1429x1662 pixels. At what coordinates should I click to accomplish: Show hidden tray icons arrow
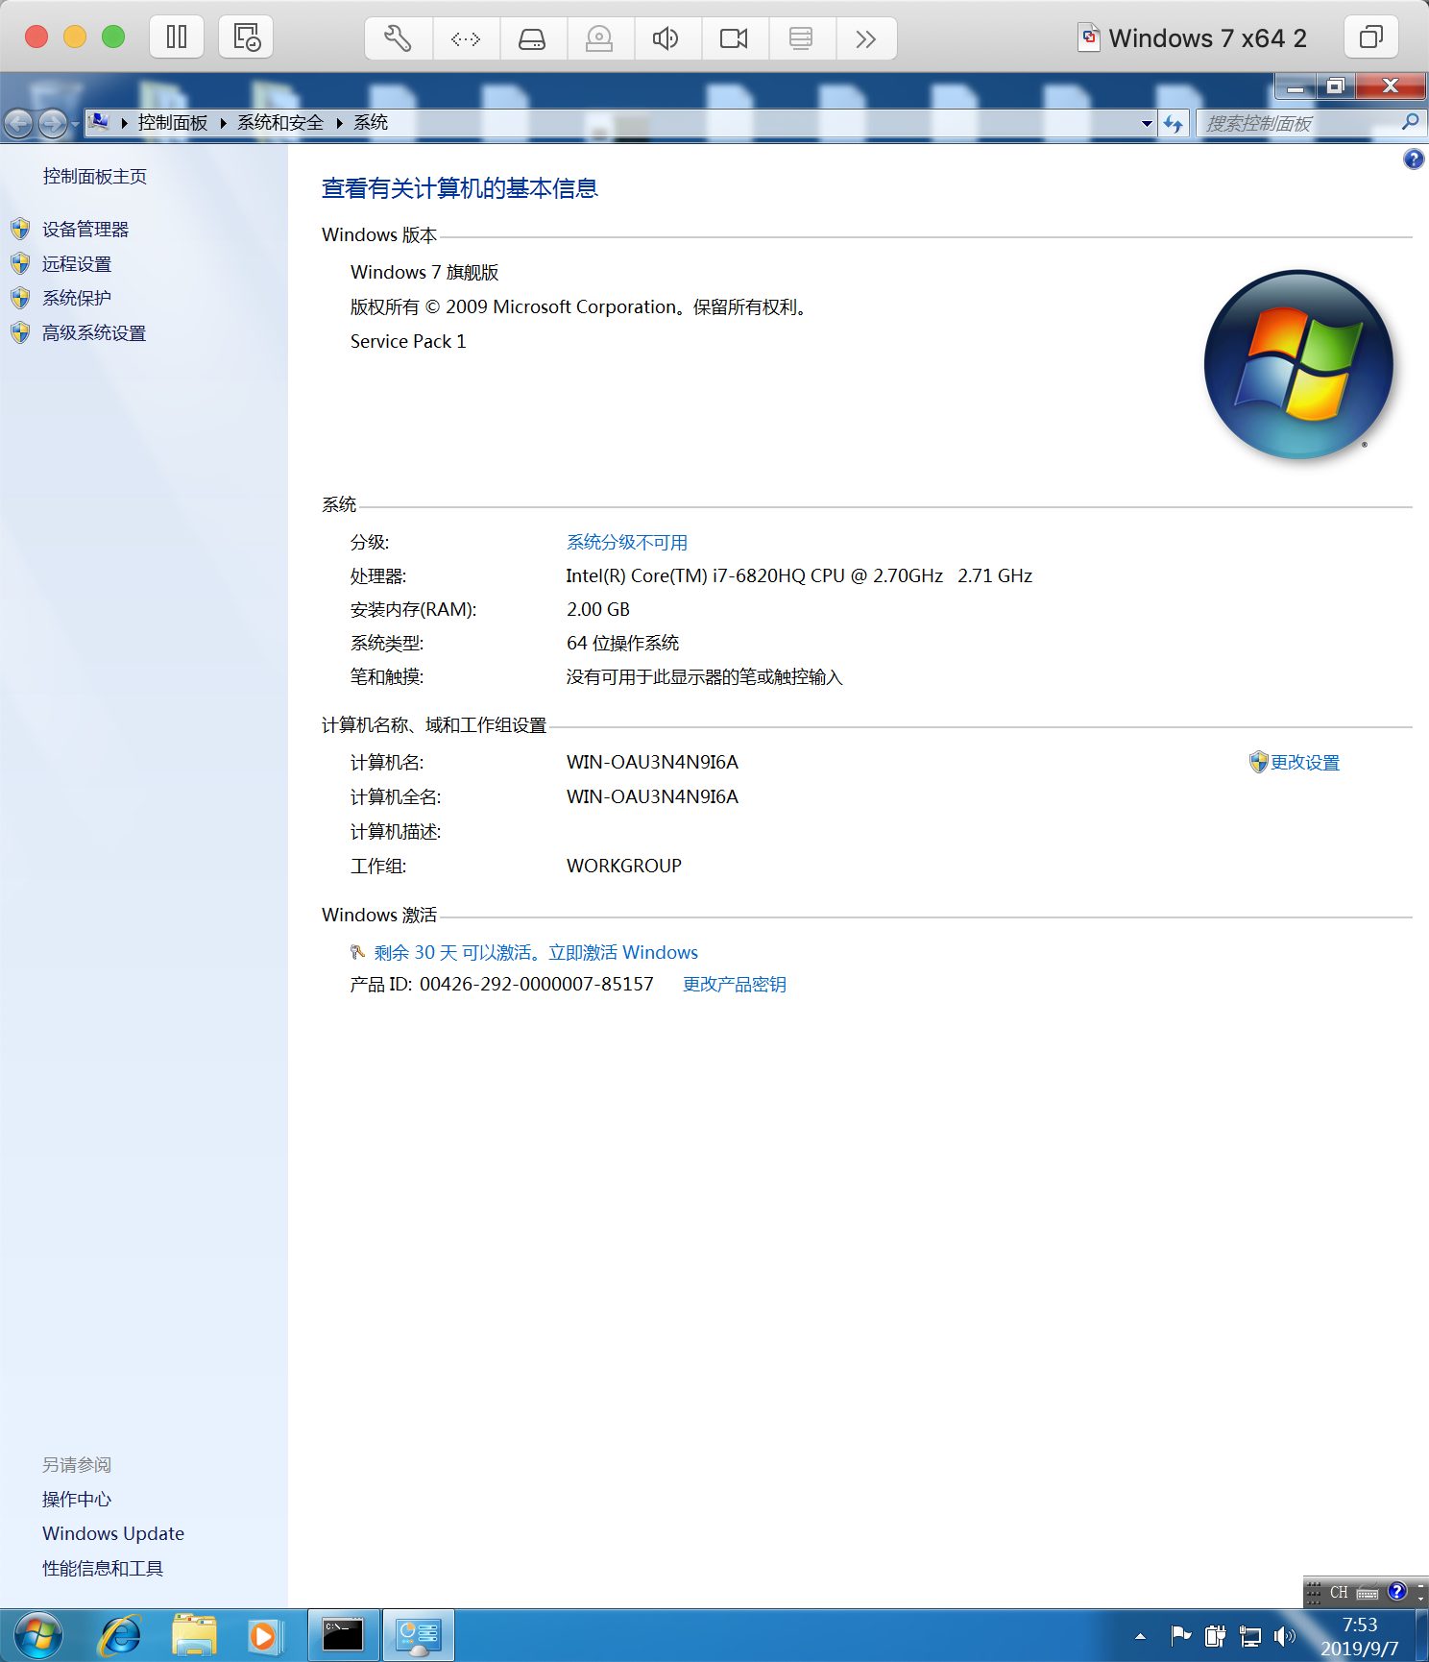point(1140,1636)
